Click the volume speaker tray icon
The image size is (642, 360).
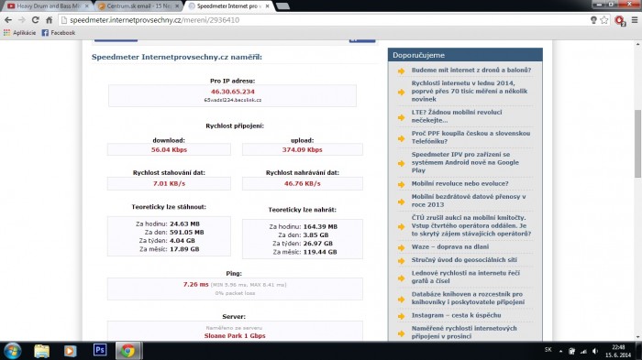click(595, 351)
